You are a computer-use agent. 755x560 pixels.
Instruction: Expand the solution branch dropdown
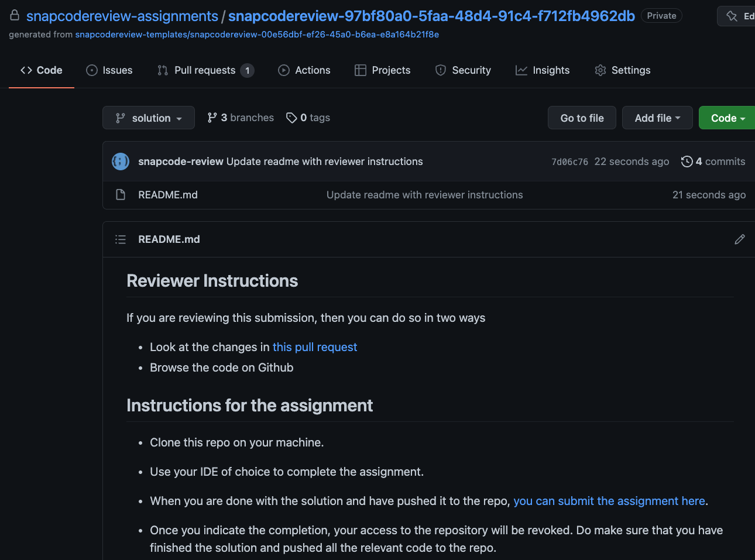149,118
